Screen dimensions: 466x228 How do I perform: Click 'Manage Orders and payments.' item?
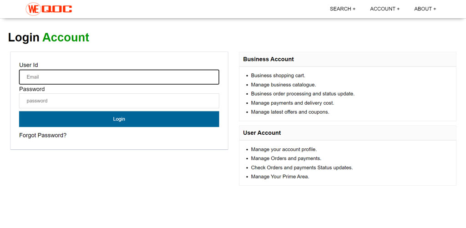coord(286,158)
